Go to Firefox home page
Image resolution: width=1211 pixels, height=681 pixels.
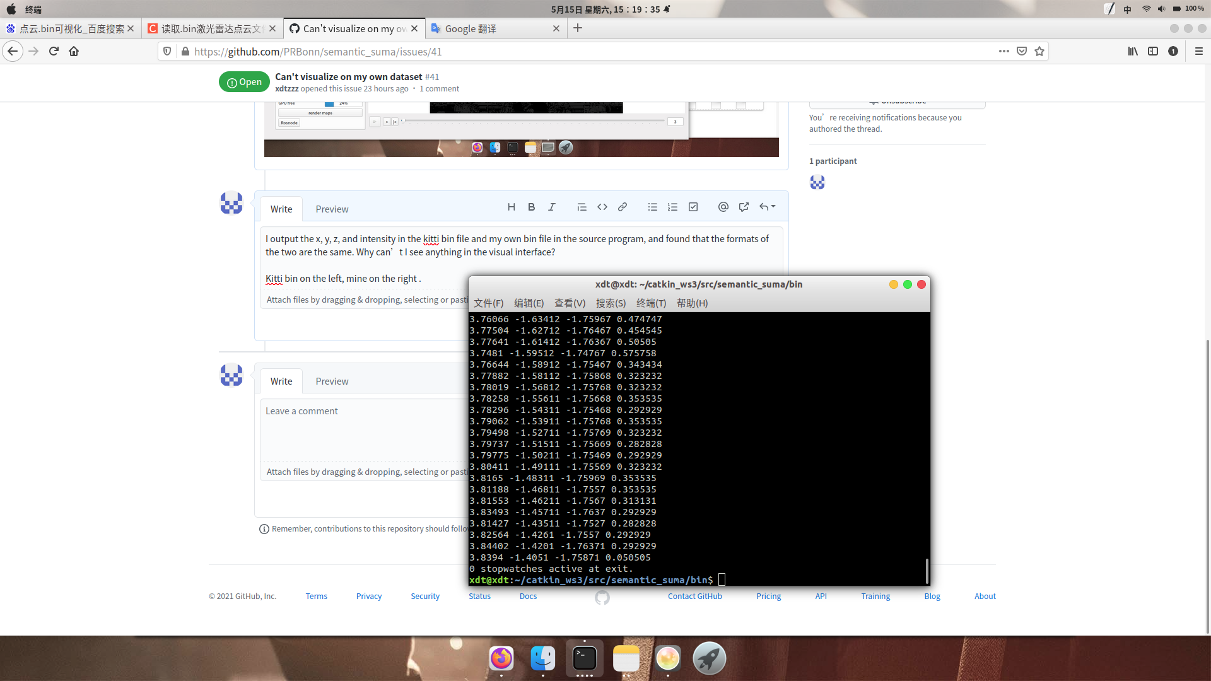(x=74, y=51)
